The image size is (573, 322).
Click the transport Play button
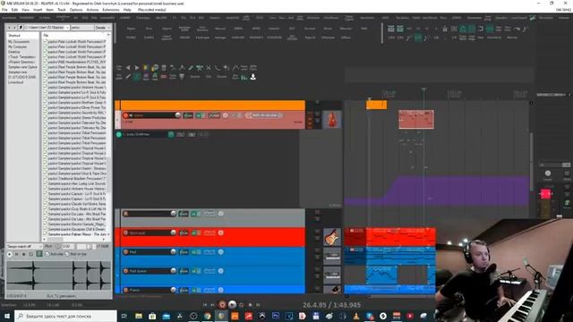232,304
